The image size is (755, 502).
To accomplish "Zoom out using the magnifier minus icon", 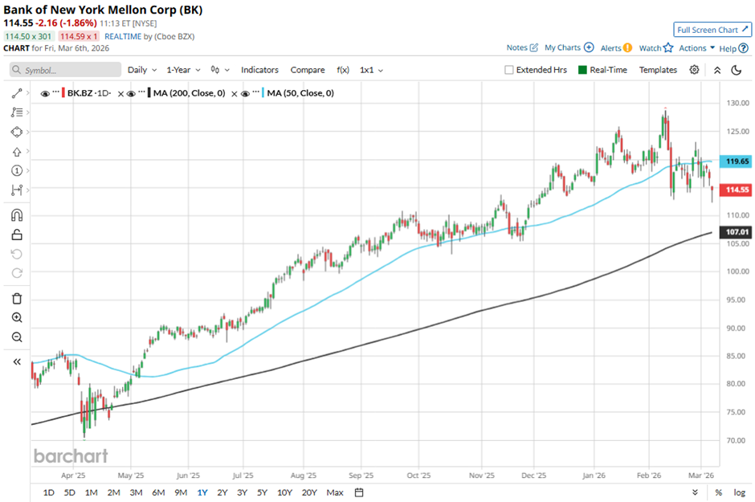I will point(17,337).
